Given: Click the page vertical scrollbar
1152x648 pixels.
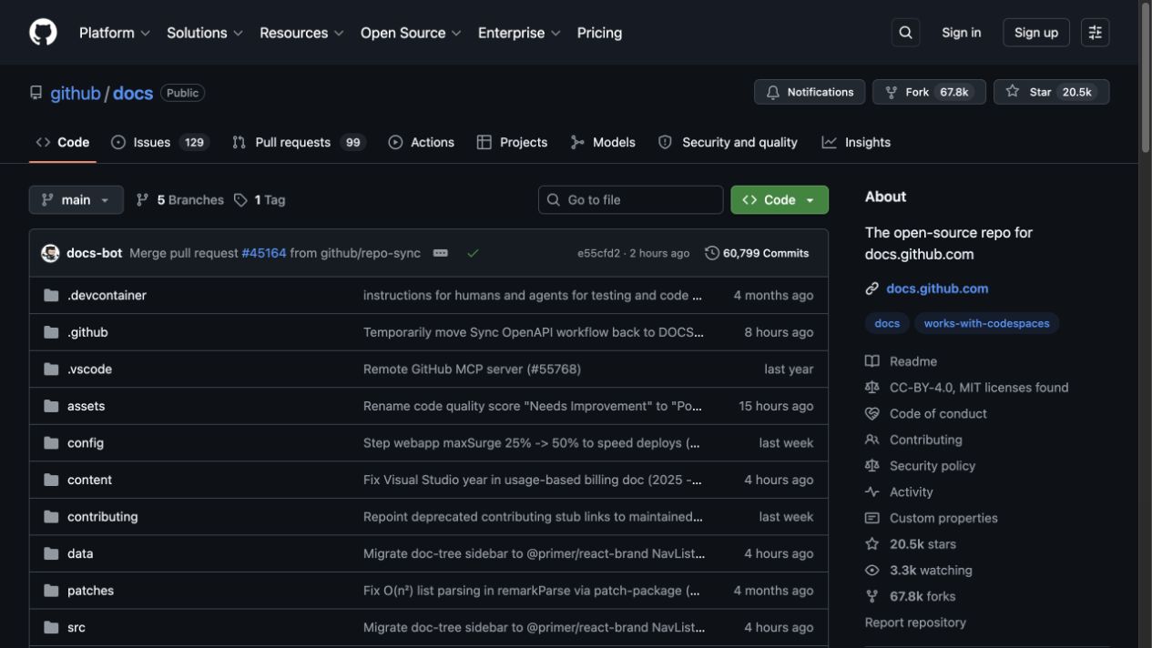Looking at the screenshot, I should click(x=1146, y=77).
